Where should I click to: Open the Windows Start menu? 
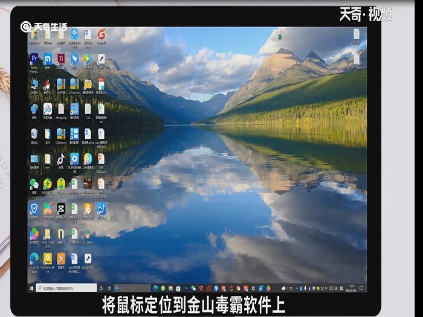coord(31,288)
